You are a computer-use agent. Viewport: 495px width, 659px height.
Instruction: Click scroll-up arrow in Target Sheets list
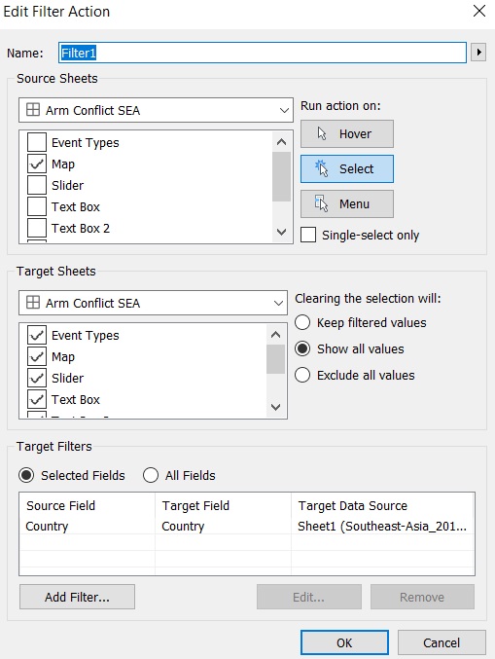click(275, 335)
